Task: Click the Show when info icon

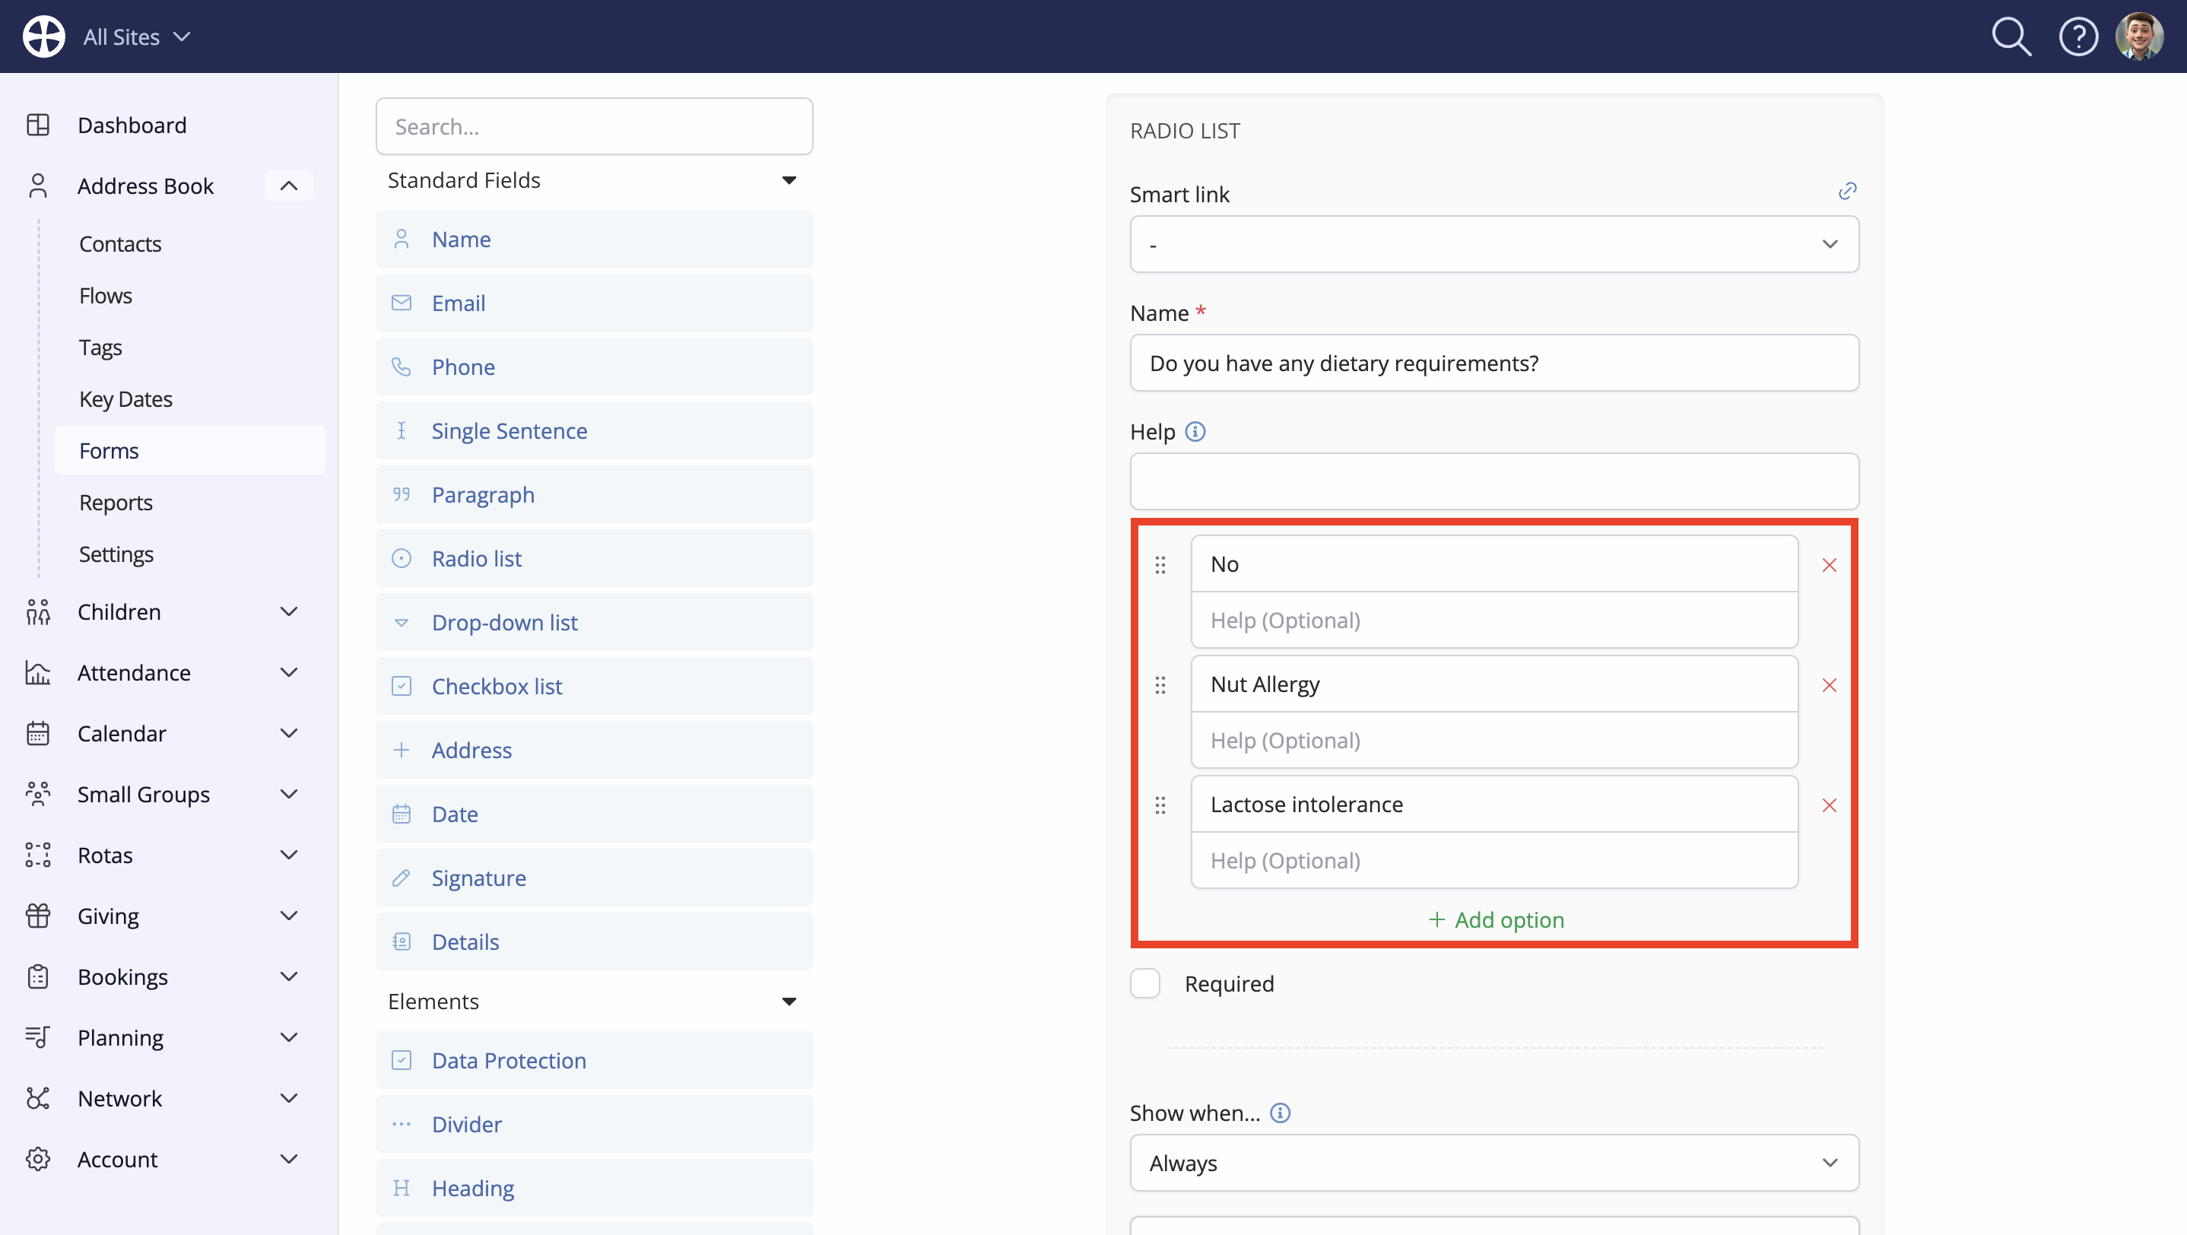Action: (x=1280, y=1113)
